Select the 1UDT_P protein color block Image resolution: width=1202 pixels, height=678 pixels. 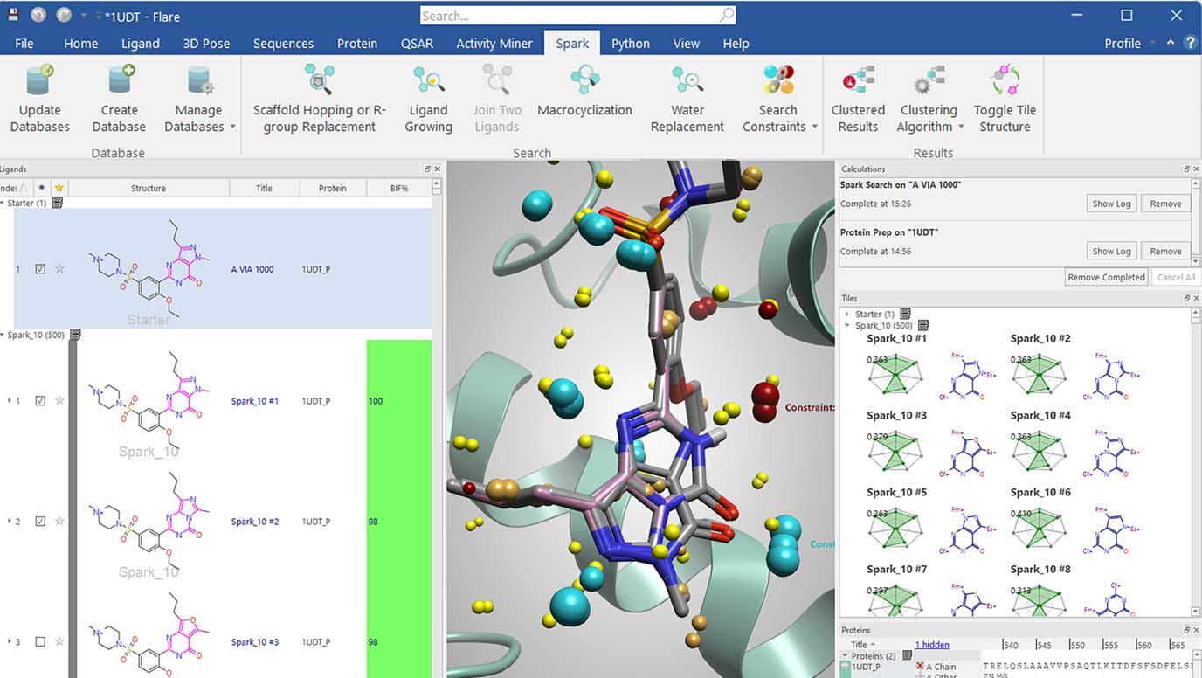click(x=845, y=668)
